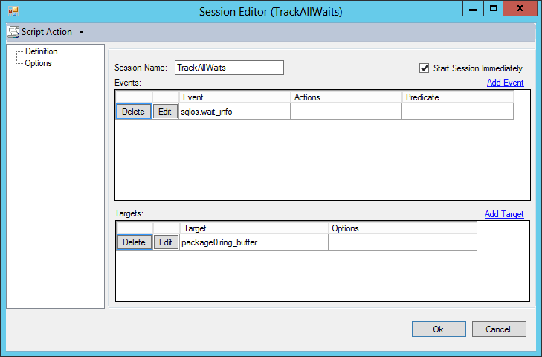This screenshot has height=357, width=542.
Task: Select Definition in the tree
Action: click(x=41, y=51)
